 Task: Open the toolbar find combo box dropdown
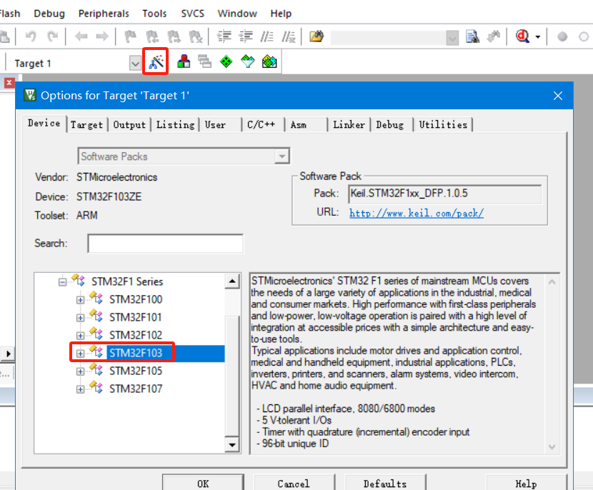pos(452,38)
